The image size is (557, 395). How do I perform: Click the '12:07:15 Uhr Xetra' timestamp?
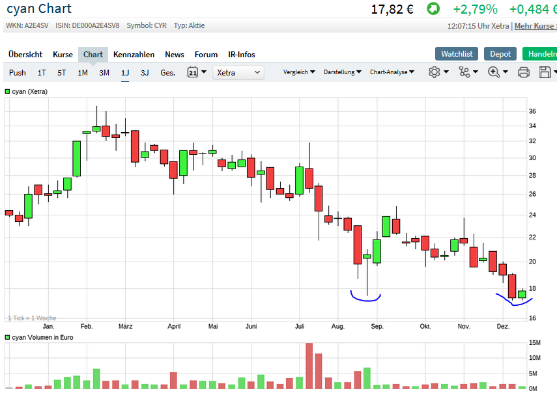pyautogui.click(x=478, y=26)
